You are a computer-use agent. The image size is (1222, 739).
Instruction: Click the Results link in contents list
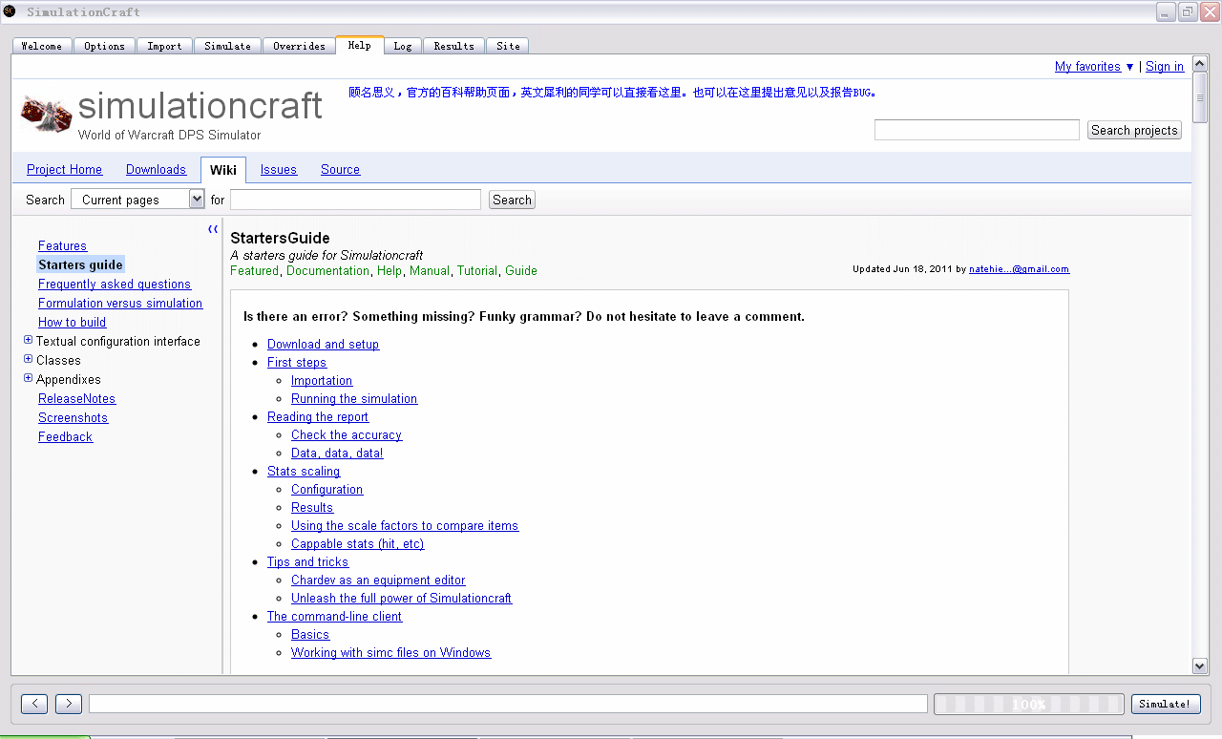(x=312, y=507)
